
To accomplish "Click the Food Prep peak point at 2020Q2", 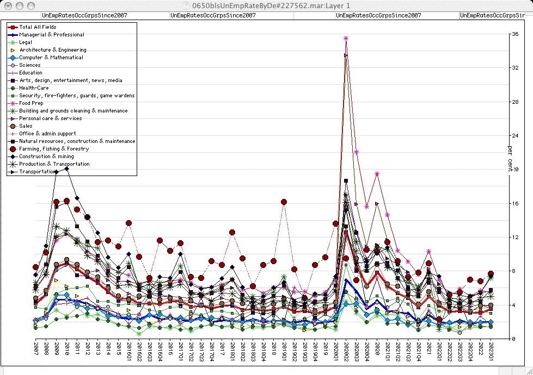I will [x=346, y=38].
